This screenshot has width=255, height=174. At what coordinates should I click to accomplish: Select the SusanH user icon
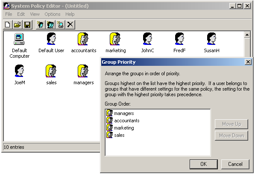point(211,39)
